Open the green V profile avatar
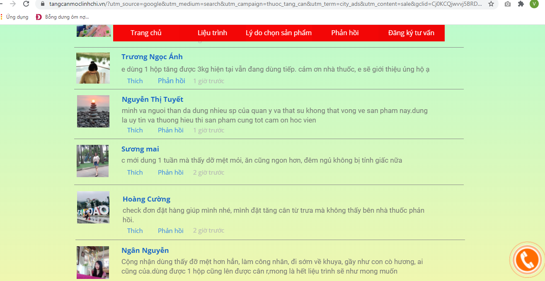545x281 pixels. click(534, 4)
